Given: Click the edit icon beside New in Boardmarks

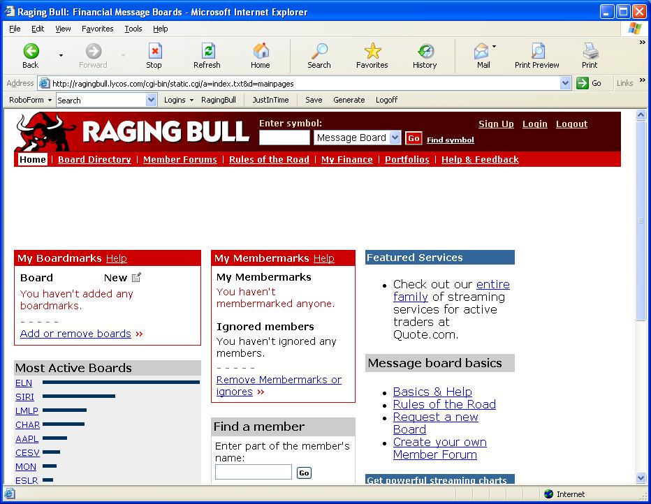Looking at the screenshot, I should point(137,277).
